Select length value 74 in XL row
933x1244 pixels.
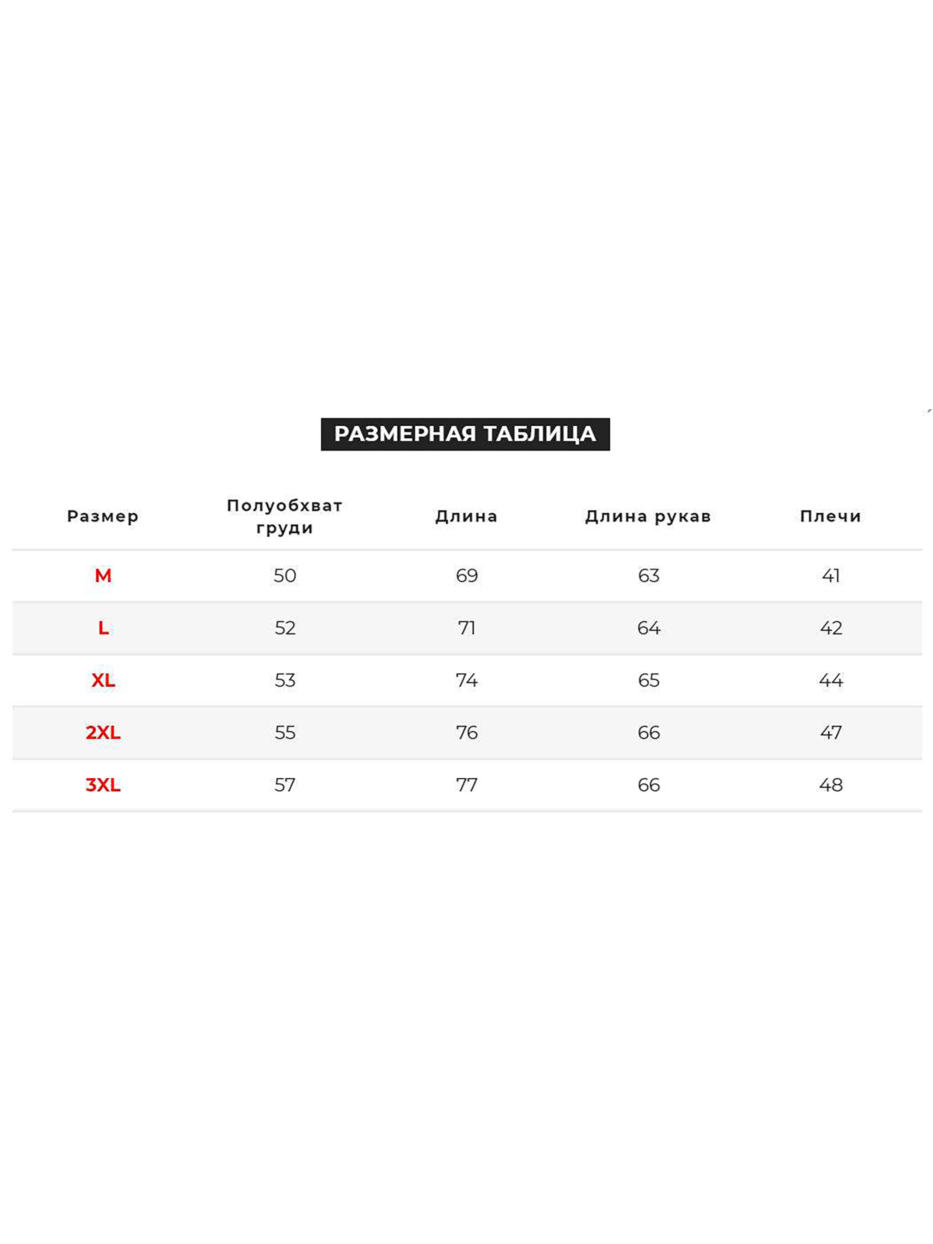tap(466, 681)
